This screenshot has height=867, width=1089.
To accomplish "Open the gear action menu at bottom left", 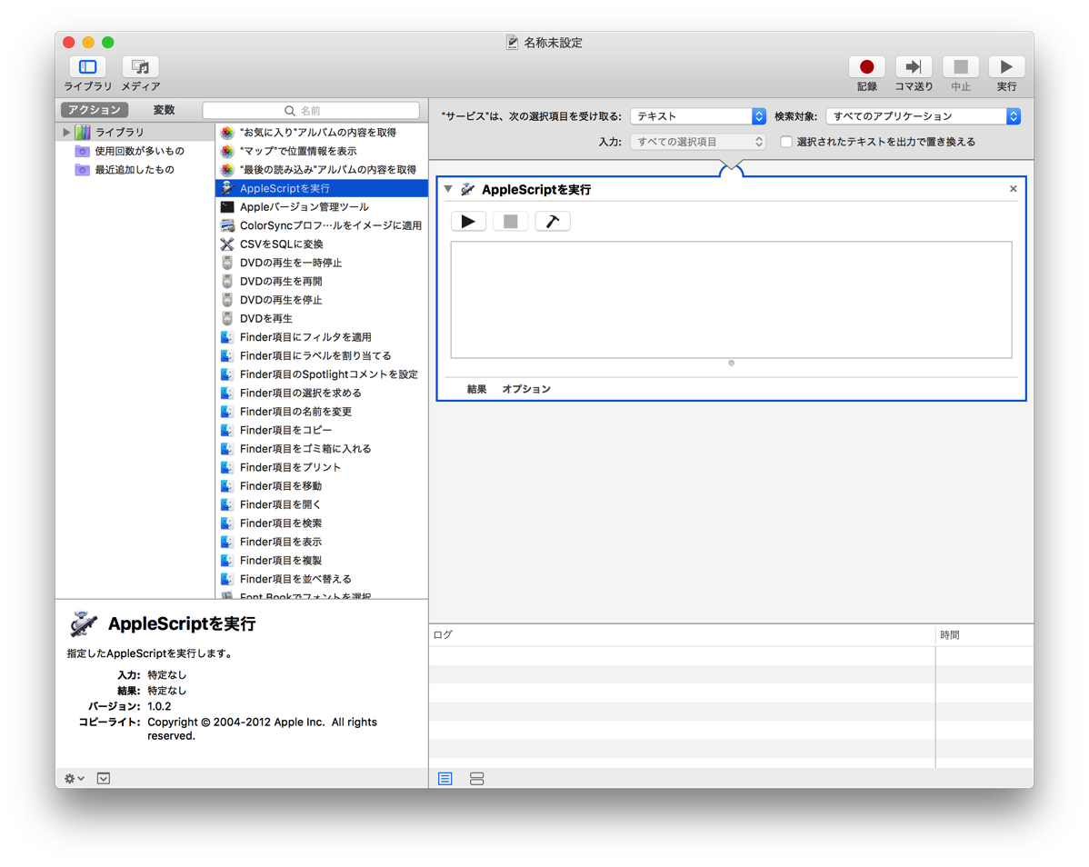I will (75, 779).
